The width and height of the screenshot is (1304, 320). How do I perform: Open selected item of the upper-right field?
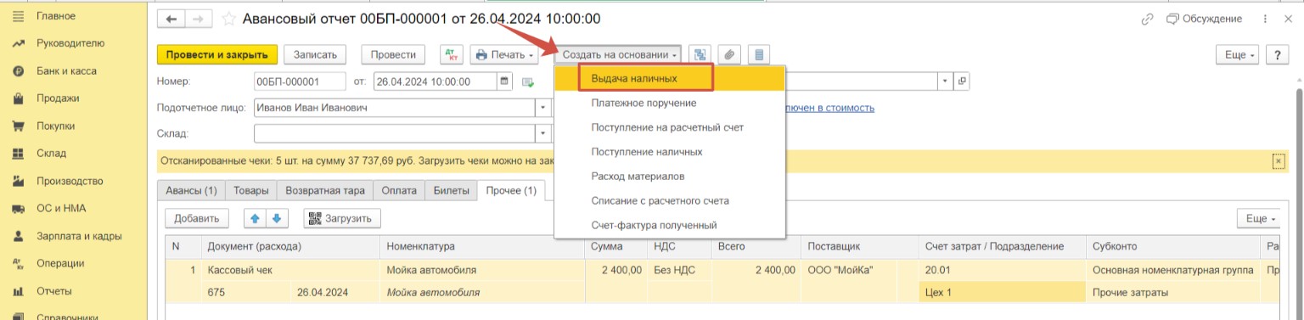(x=962, y=81)
